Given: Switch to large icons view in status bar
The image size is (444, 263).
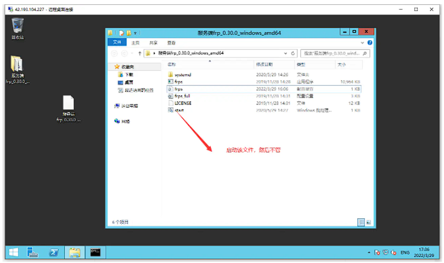Looking at the screenshot, I should (369, 222).
